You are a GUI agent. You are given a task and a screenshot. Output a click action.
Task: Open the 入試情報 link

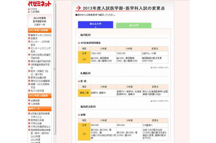click(35, 12)
